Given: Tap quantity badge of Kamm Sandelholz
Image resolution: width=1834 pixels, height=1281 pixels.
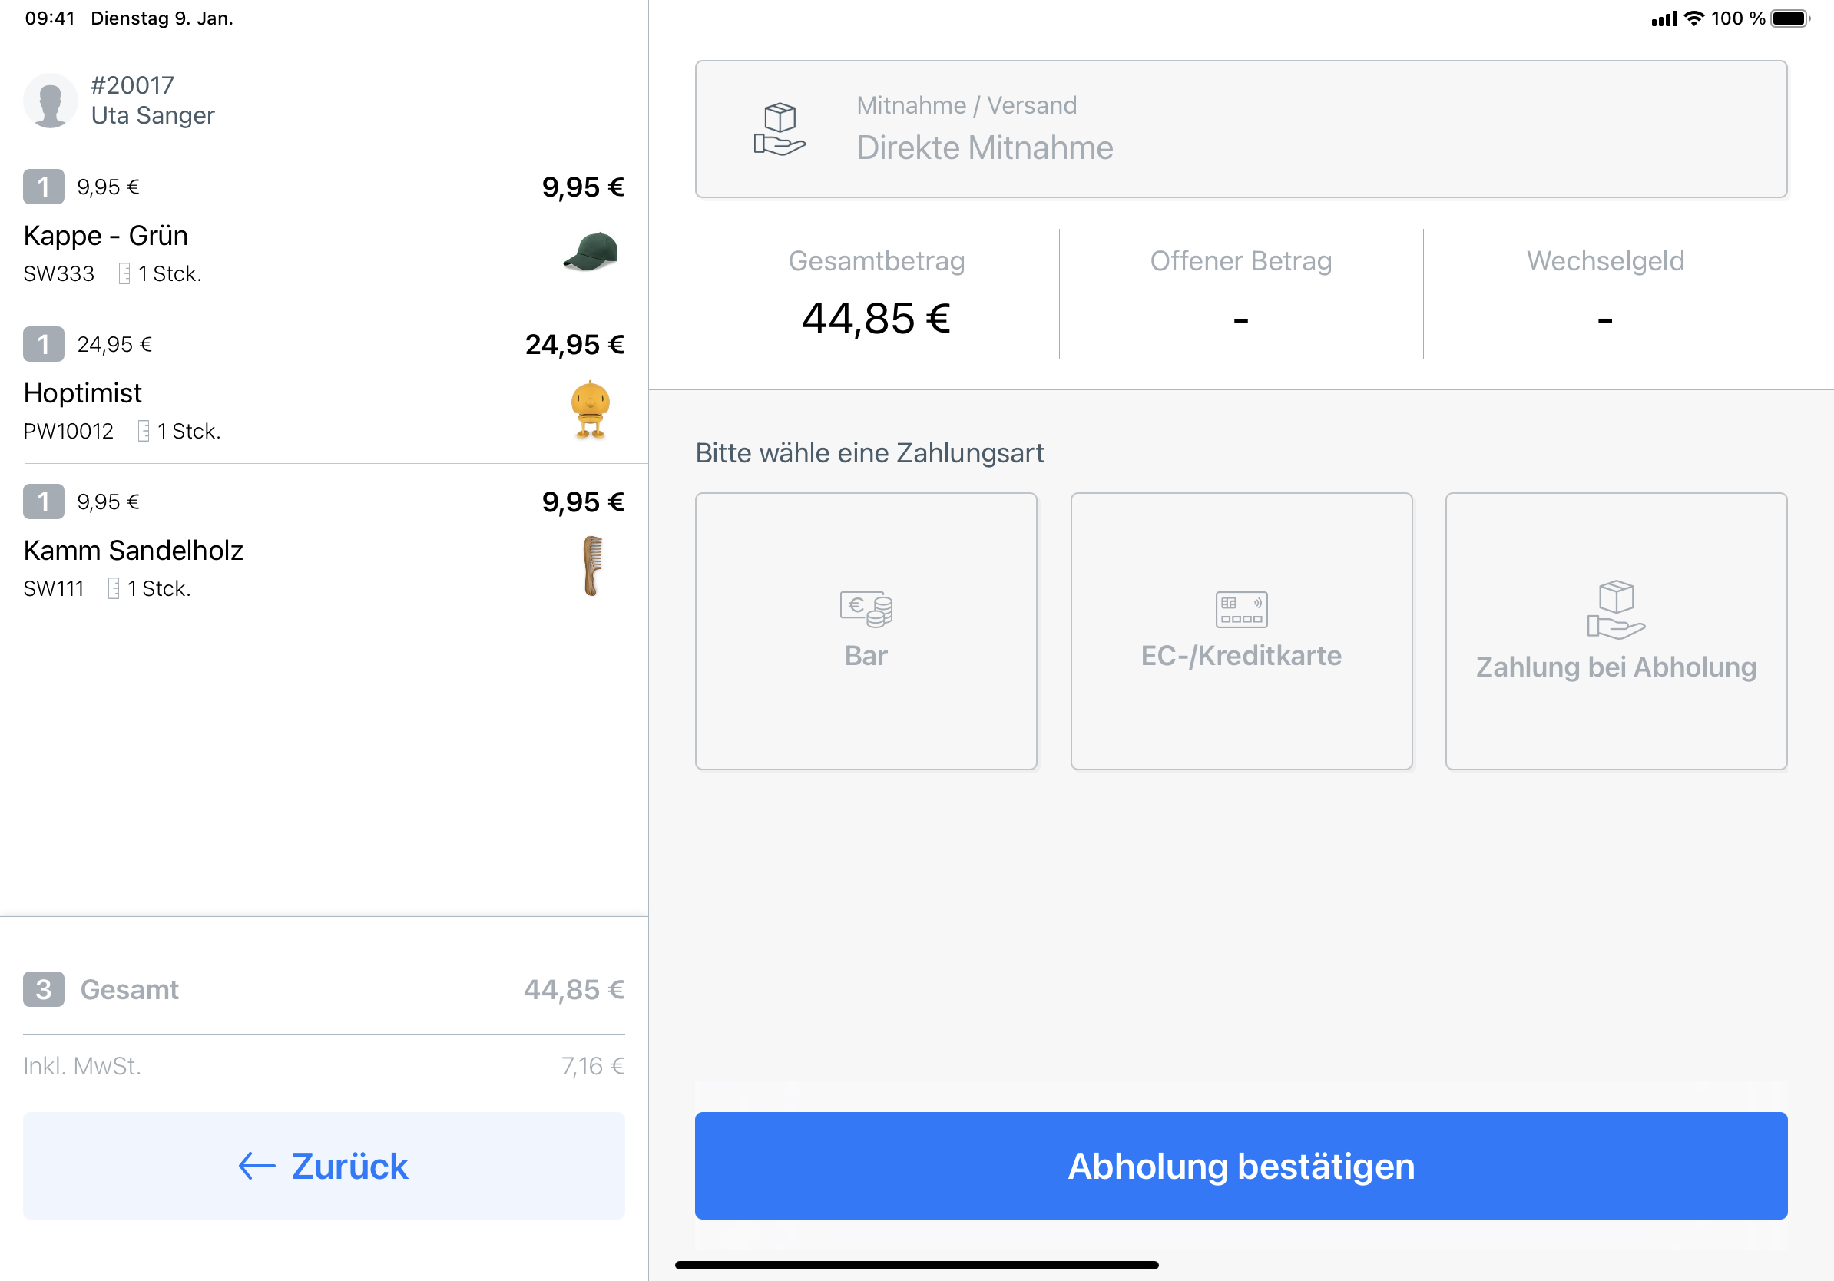Looking at the screenshot, I should [x=43, y=501].
